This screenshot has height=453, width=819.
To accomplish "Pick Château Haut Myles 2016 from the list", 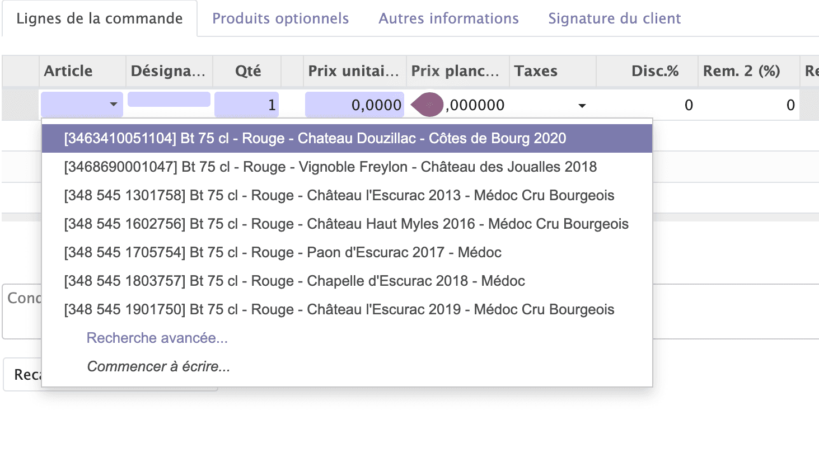I will click(x=346, y=224).
